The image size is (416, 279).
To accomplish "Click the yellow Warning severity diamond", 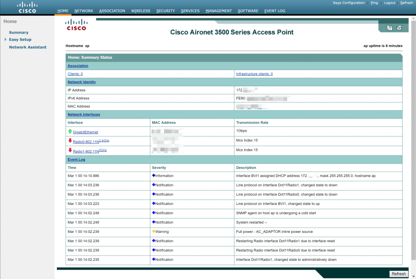I will coord(154,232).
